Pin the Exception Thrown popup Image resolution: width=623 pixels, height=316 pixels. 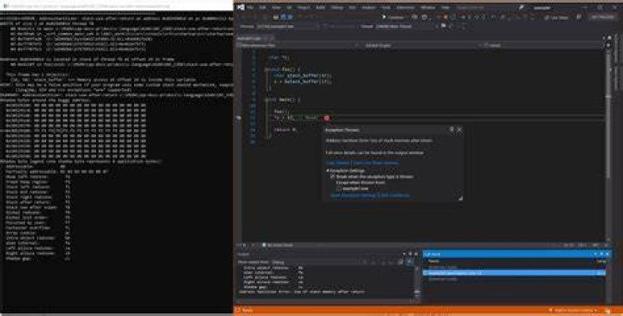(452, 130)
